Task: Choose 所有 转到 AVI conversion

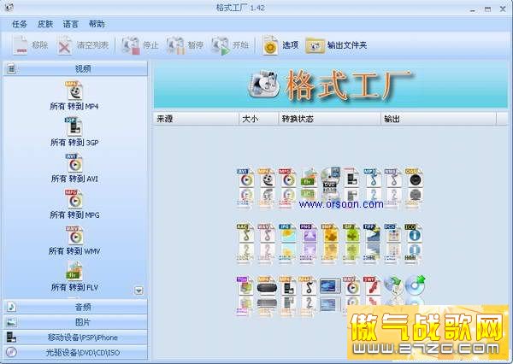Action: 74,168
